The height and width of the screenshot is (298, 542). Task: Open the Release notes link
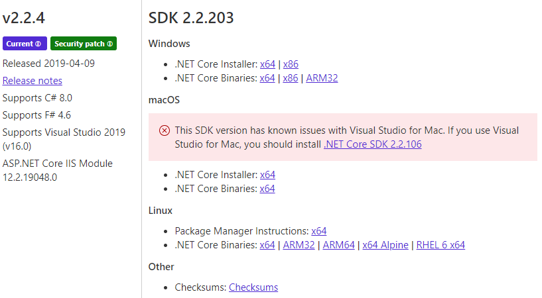pos(33,81)
